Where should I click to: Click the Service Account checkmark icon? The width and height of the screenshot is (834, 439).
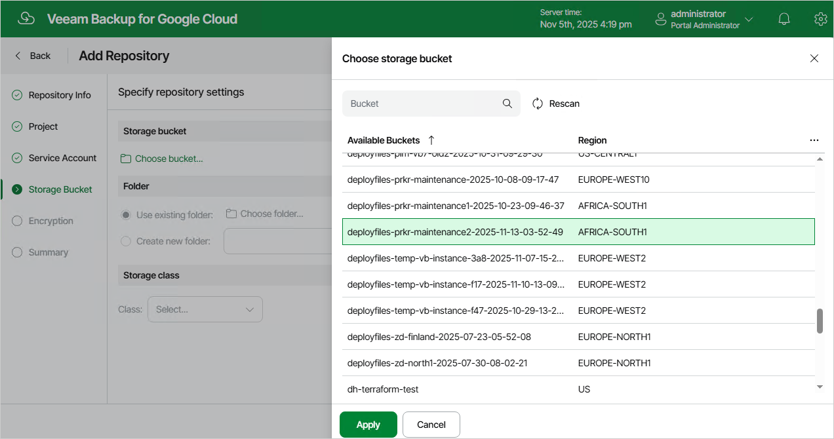tap(17, 158)
